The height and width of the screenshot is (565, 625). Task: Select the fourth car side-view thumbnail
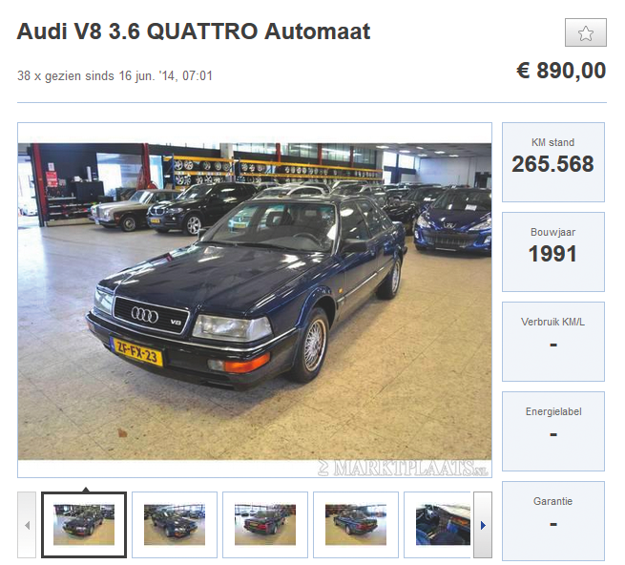(356, 525)
